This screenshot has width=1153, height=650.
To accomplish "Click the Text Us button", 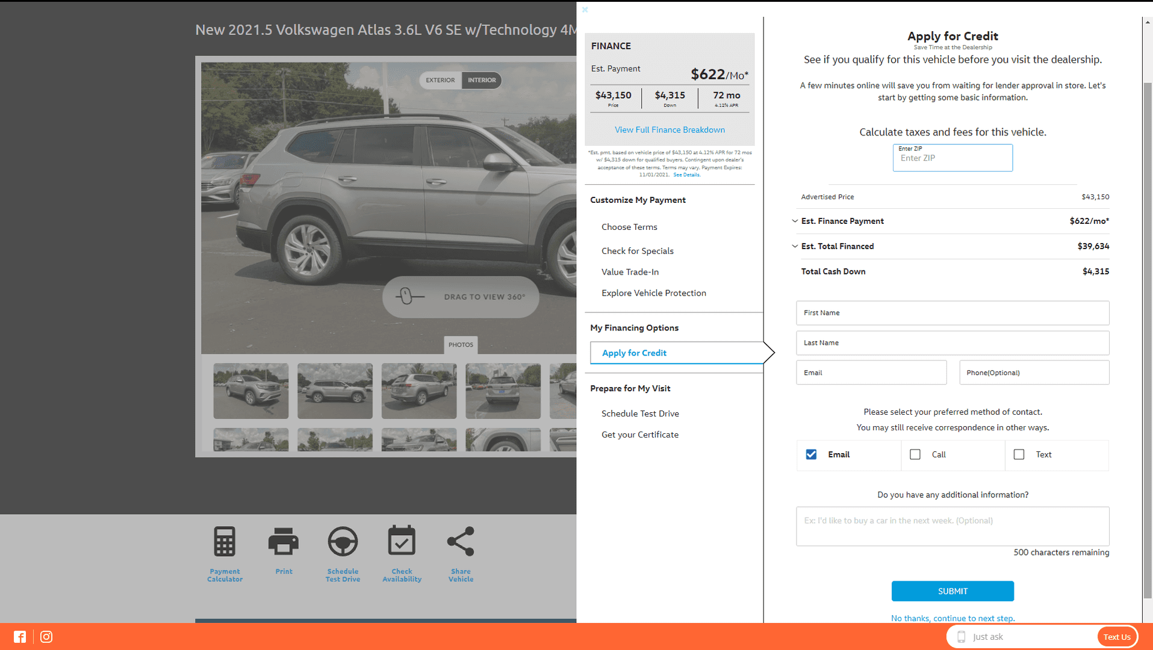I will (1117, 637).
